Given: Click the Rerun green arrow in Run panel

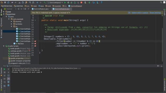Looking at the screenshot, I should pos(4,69).
